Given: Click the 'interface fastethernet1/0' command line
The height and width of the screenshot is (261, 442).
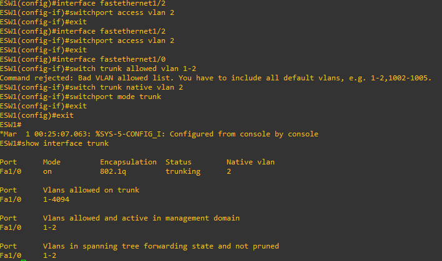Looking at the screenshot, I should point(82,59).
